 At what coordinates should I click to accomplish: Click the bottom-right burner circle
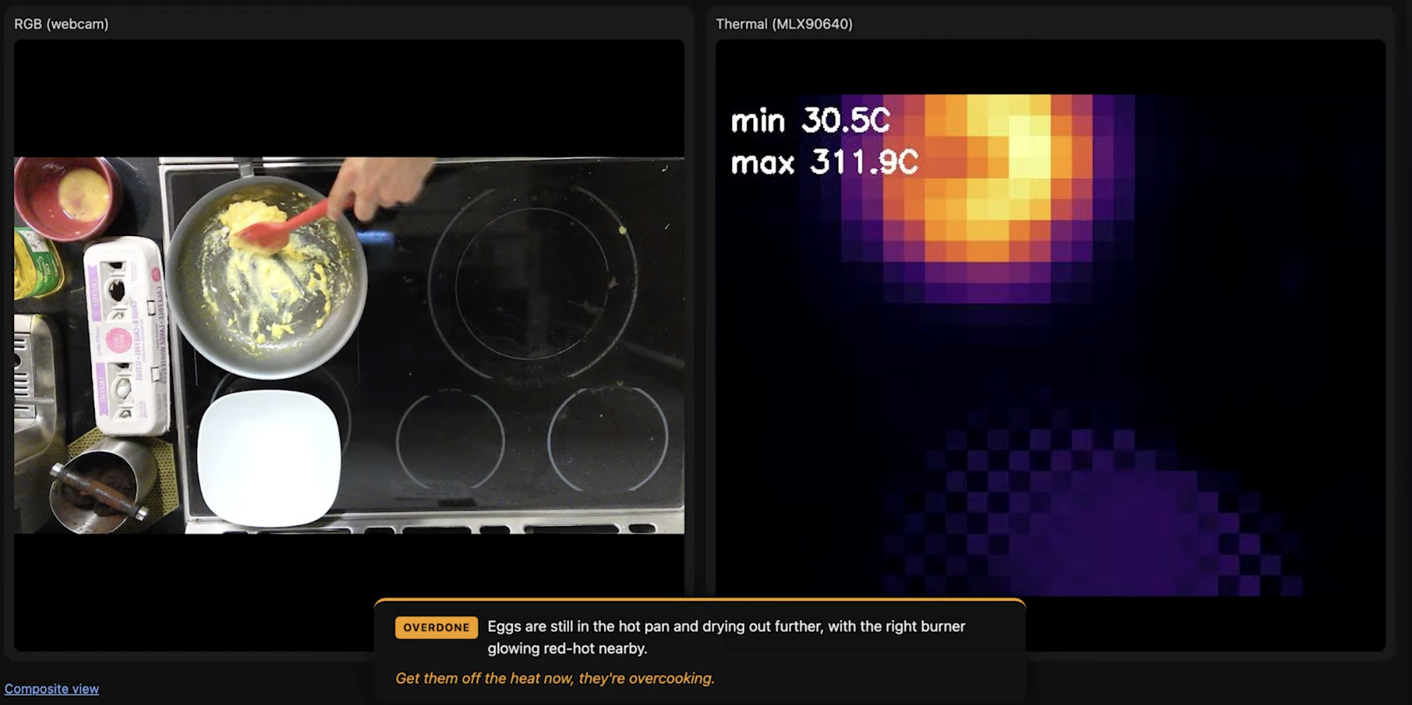[607, 439]
